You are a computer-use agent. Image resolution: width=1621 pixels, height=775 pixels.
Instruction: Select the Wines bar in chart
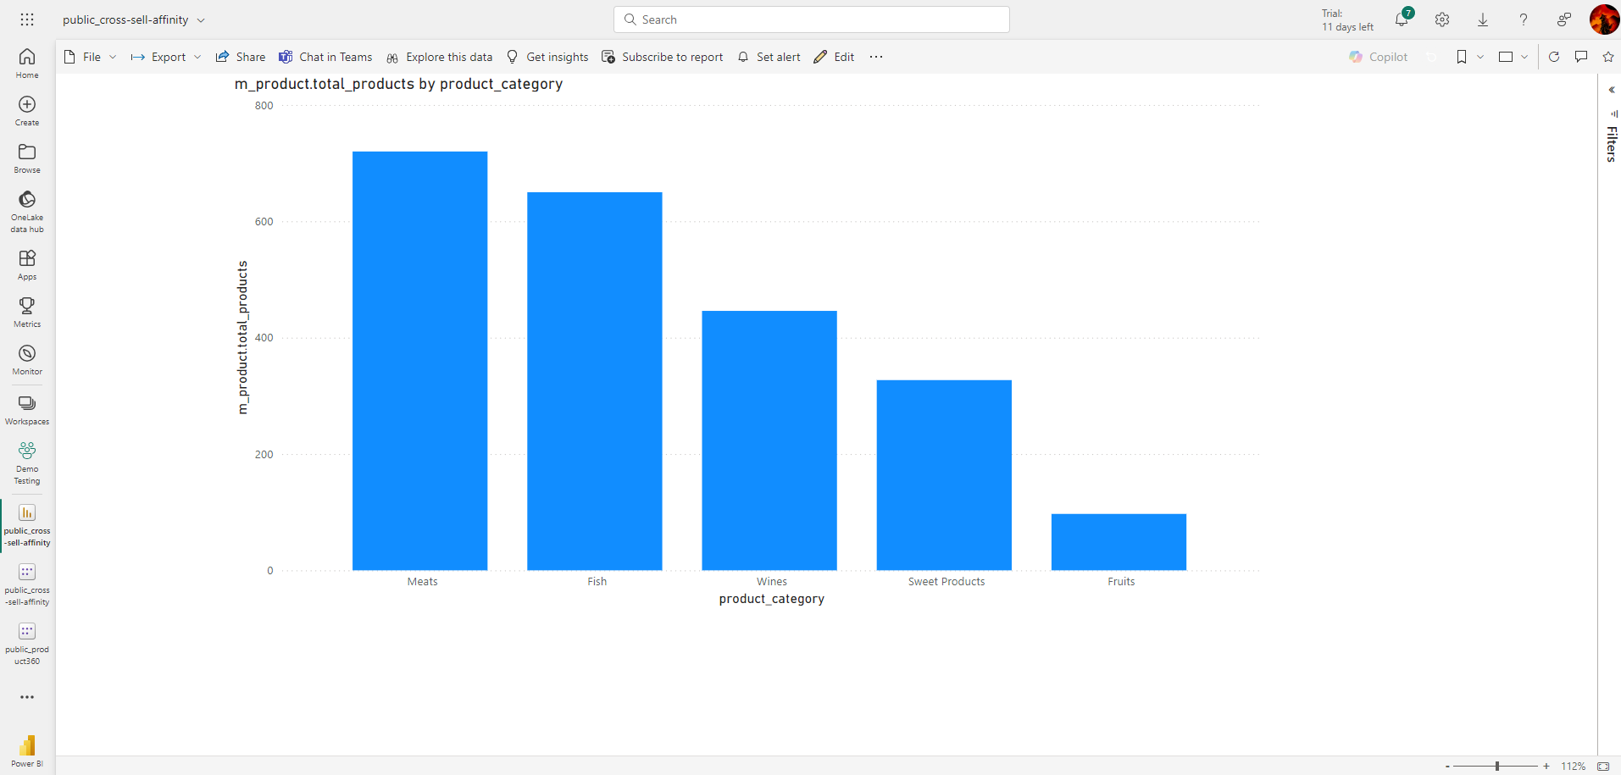769,440
